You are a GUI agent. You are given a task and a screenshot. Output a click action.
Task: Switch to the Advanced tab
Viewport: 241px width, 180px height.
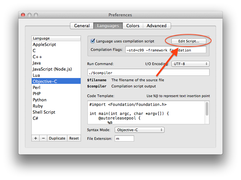click(x=157, y=26)
